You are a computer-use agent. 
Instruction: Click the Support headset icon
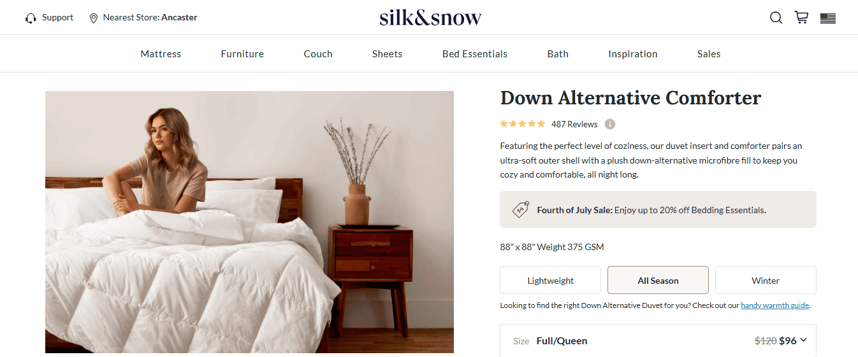point(31,18)
